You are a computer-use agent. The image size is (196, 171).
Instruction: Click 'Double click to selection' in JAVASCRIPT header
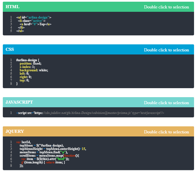click(x=166, y=103)
